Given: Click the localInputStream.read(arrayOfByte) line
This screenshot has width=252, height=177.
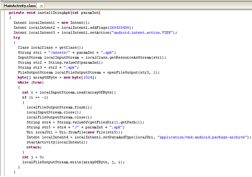Looking at the screenshot, I should [69, 93].
